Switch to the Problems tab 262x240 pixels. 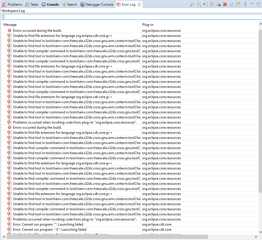(12, 5)
